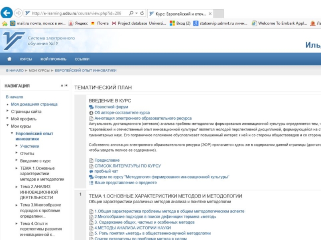This screenshot has width=321, height=240.
Task: Click page icon beside Аннотация электронного ресурса
Action: point(91,118)
